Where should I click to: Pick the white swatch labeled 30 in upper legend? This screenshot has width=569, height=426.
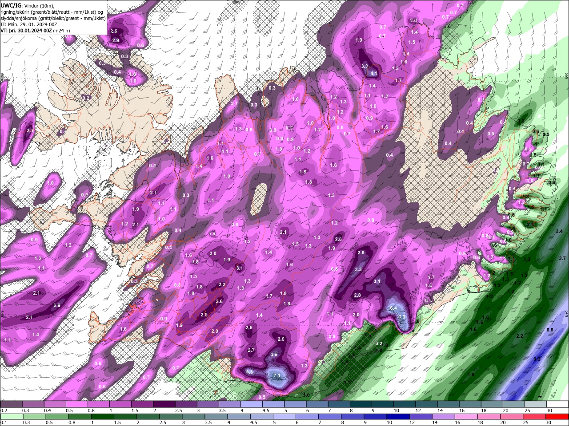click(x=557, y=404)
